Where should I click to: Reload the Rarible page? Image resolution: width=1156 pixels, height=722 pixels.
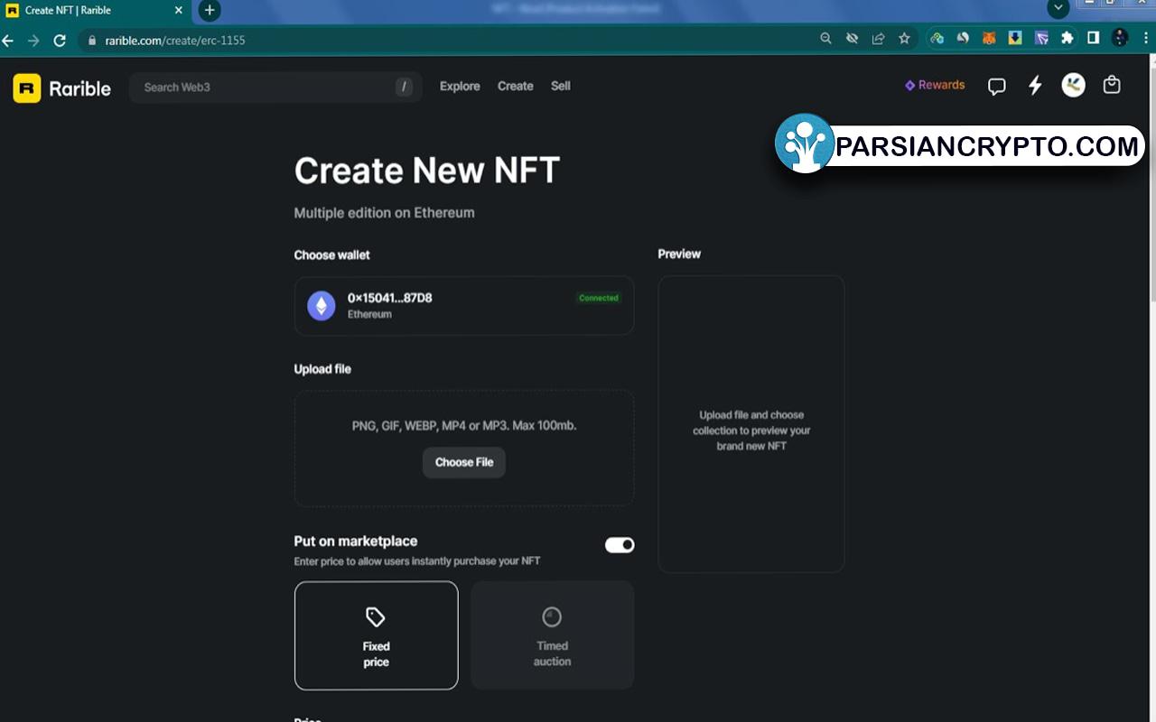pyautogui.click(x=60, y=41)
